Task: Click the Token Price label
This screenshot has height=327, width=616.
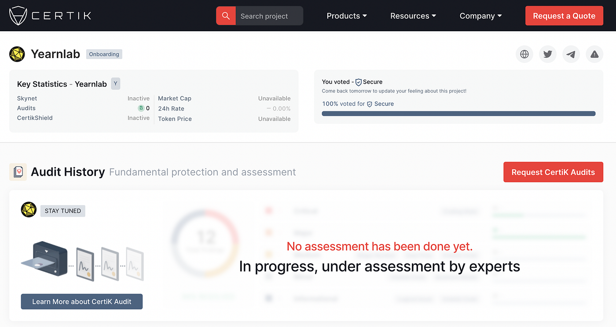Action: (175, 119)
